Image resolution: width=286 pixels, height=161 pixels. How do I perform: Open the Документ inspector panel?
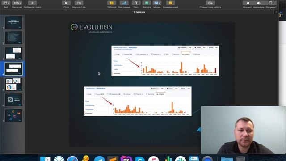pos(271,3)
